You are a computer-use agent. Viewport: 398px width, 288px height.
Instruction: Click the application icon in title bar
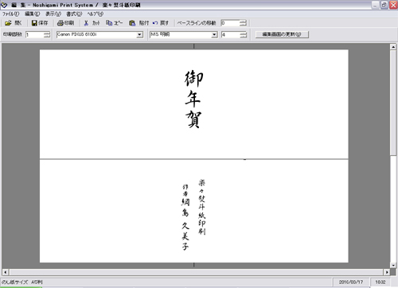point(4,5)
